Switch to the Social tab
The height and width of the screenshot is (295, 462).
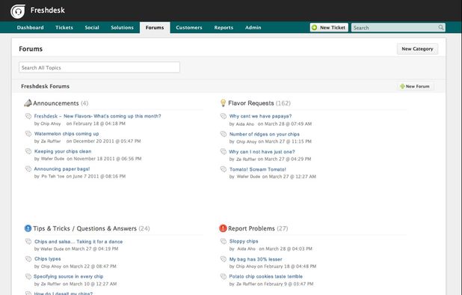[92, 28]
